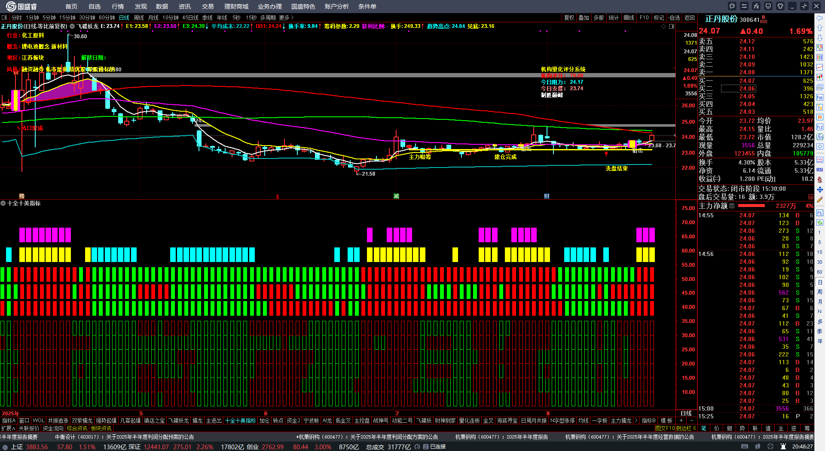Open the 国盛特色 menu
Image resolution: width=825 pixels, height=451 pixels.
point(303,6)
